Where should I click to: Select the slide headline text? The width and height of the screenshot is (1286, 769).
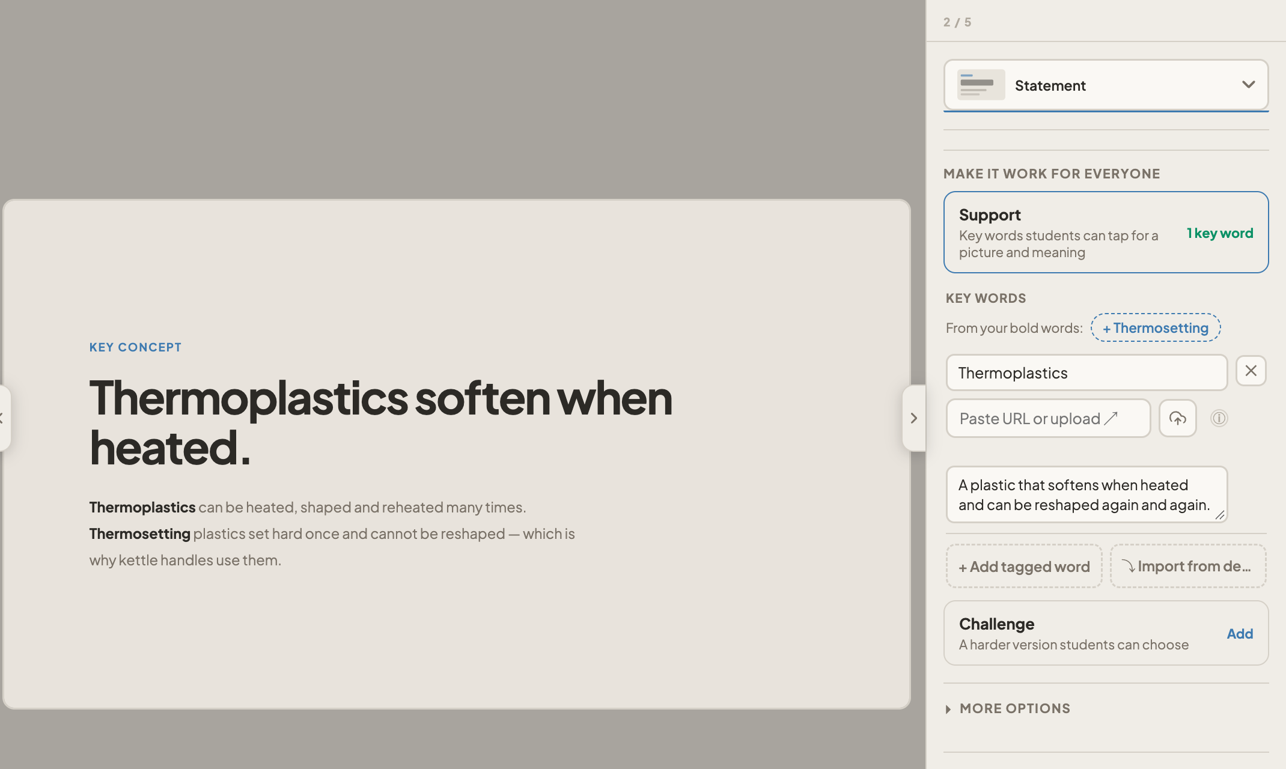point(380,423)
